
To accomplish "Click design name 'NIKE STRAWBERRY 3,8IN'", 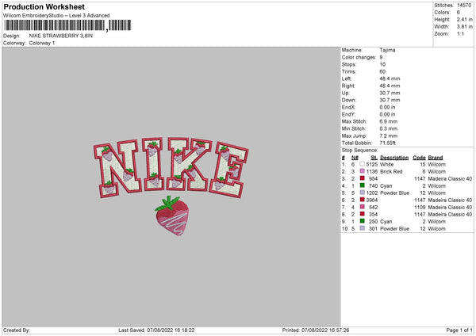I will 61,36.
